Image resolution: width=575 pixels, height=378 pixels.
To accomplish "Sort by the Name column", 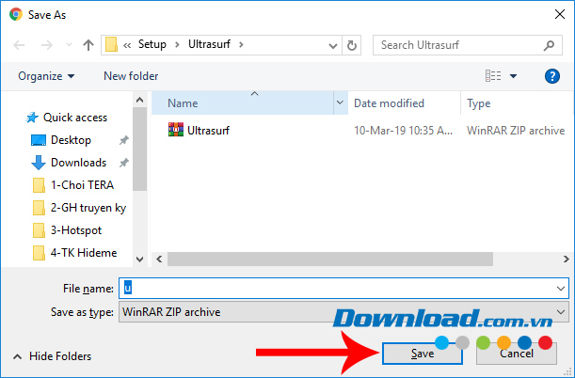I will (243, 103).
